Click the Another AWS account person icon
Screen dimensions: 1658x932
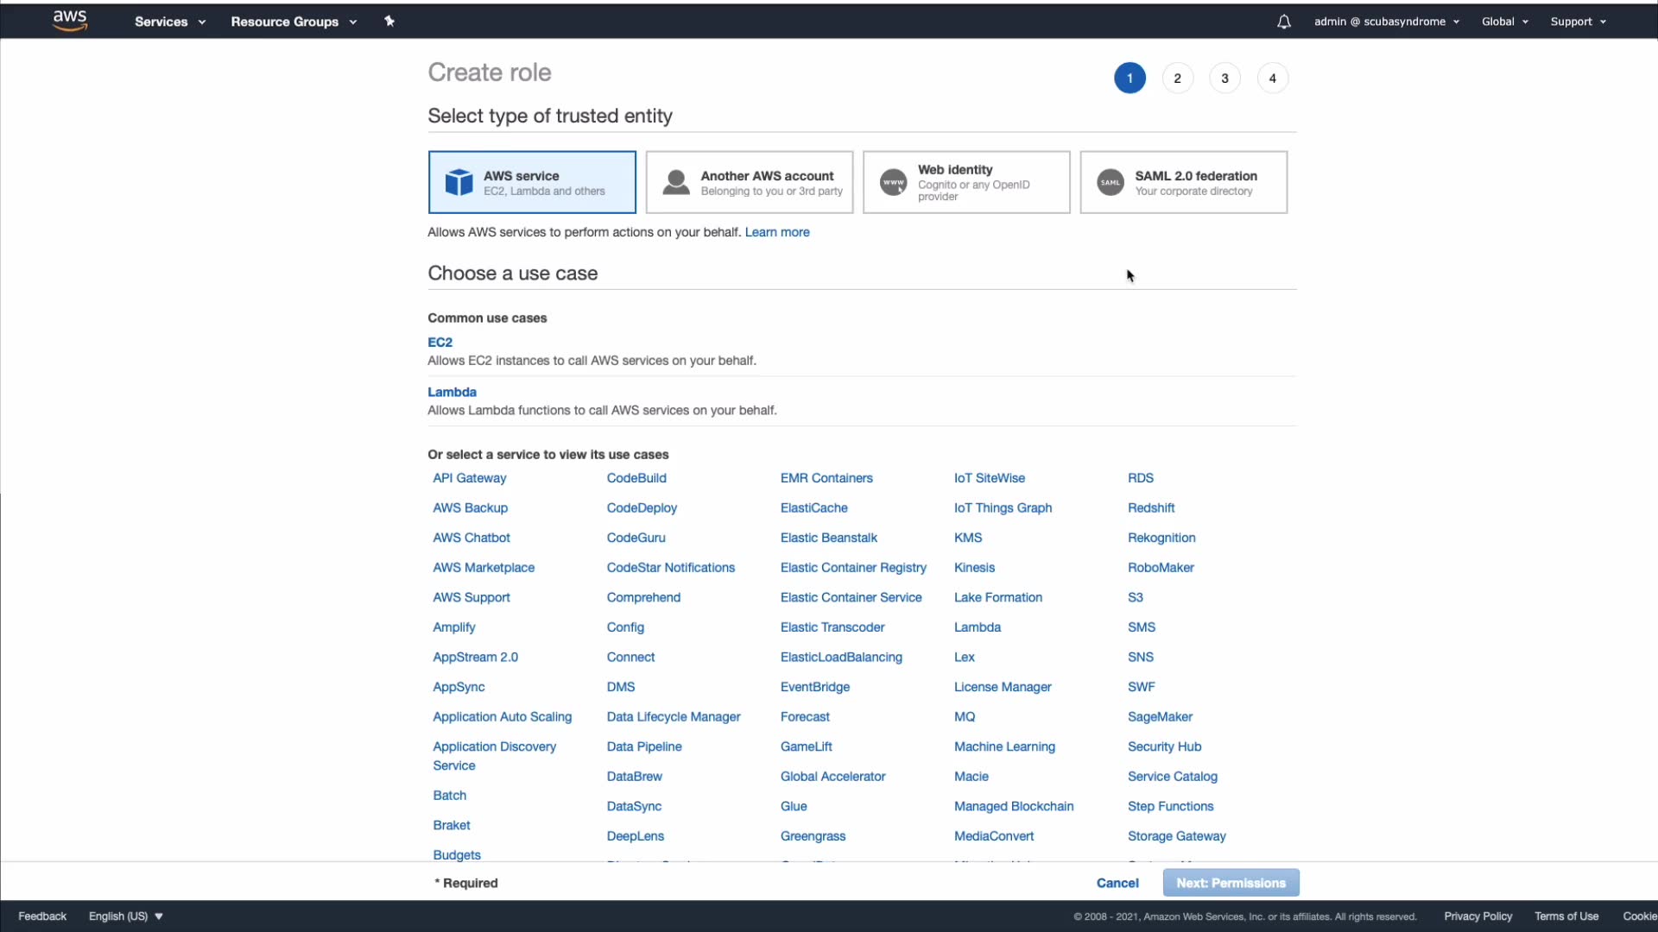click(x=676, y=182)
